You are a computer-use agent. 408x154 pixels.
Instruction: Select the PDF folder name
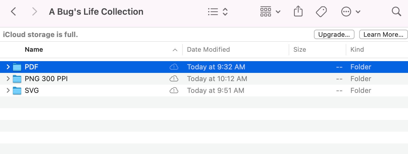pos(31,67)
